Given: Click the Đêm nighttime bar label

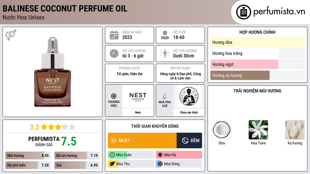Looking at the screenshot, I should [x=195, y=140].
